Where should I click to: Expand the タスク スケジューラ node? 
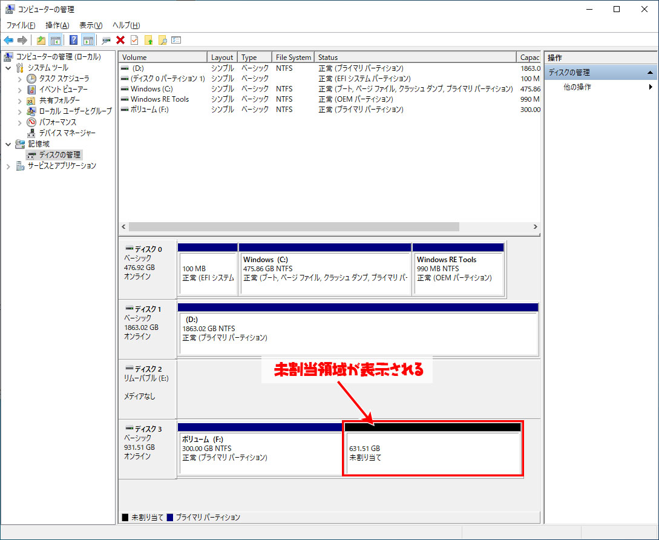[x=19, y=79]
